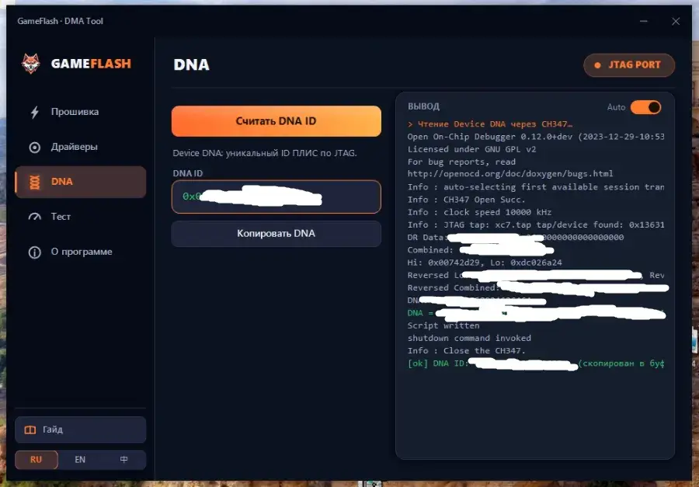
Task: Close the GameFlash DMA Tool window
Action: point(676,21)
